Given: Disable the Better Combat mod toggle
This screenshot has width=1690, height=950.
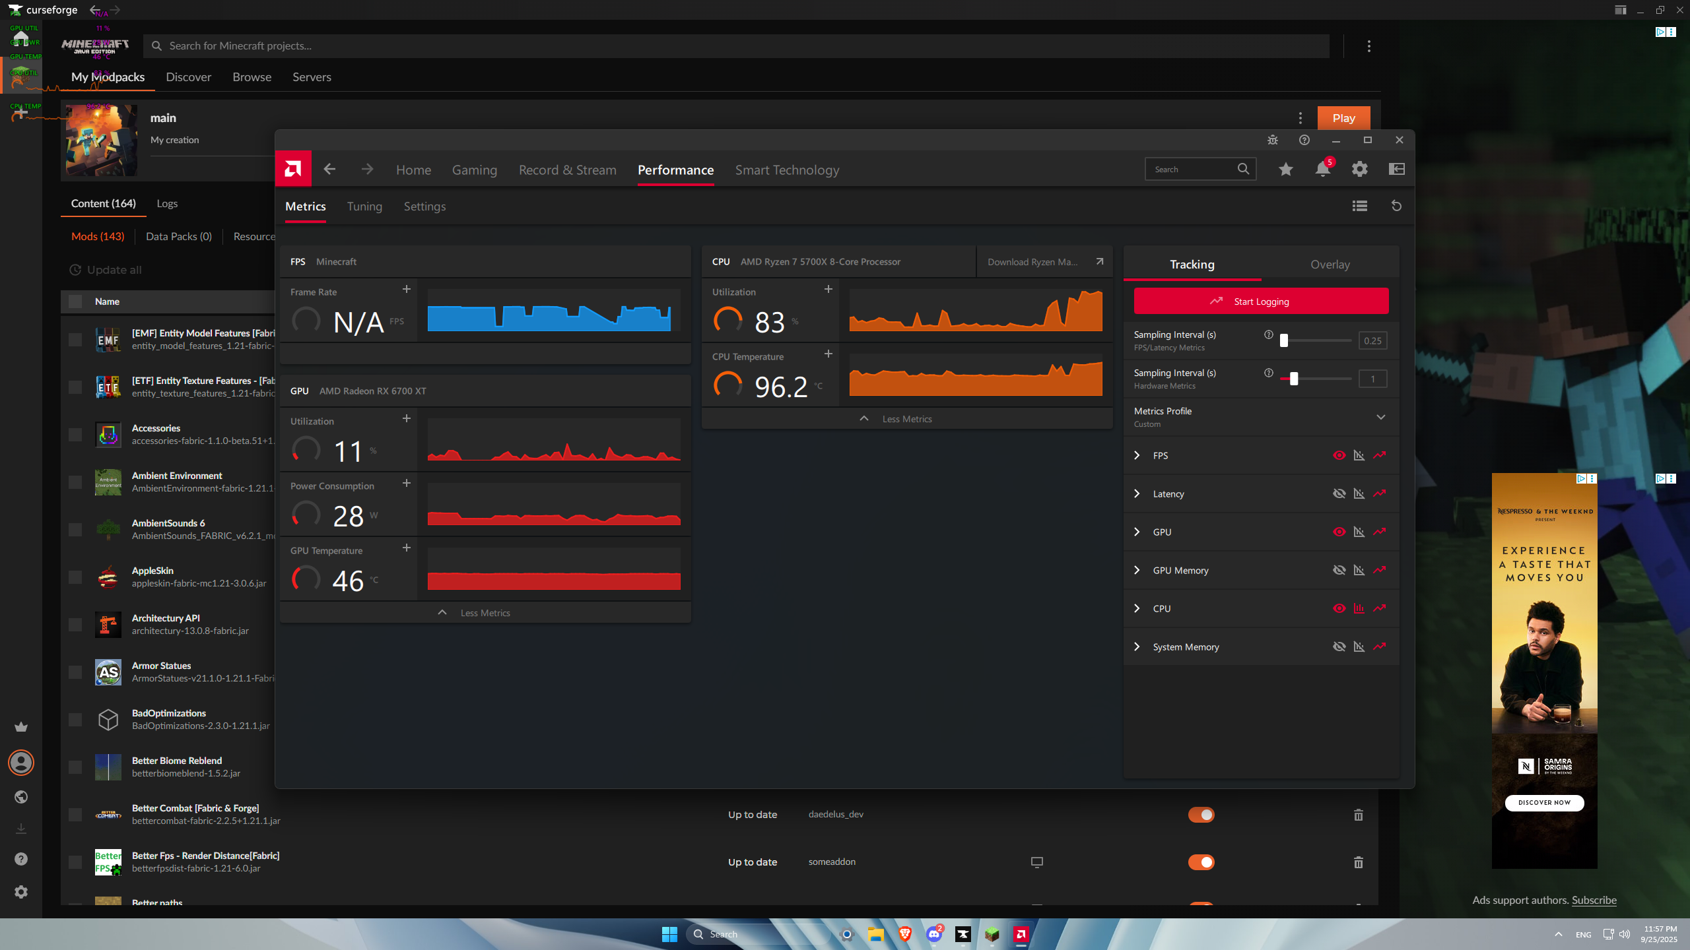Looking at the screenshot, I should click(x=1201, y=815).
